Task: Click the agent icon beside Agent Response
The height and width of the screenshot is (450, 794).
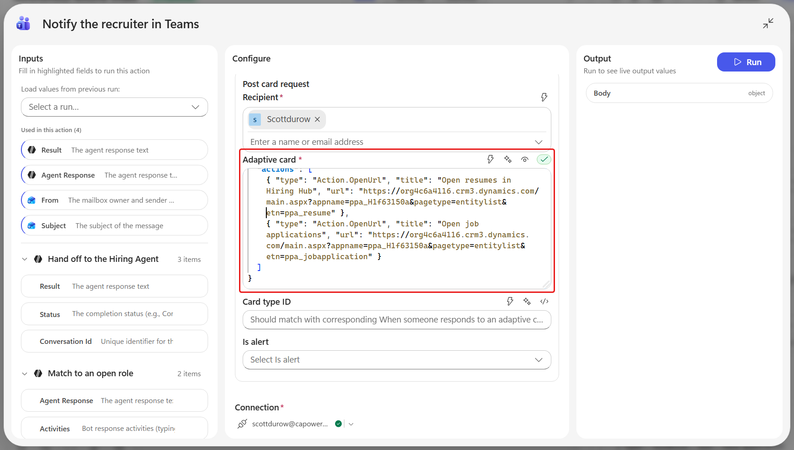Action: point(32,175)
